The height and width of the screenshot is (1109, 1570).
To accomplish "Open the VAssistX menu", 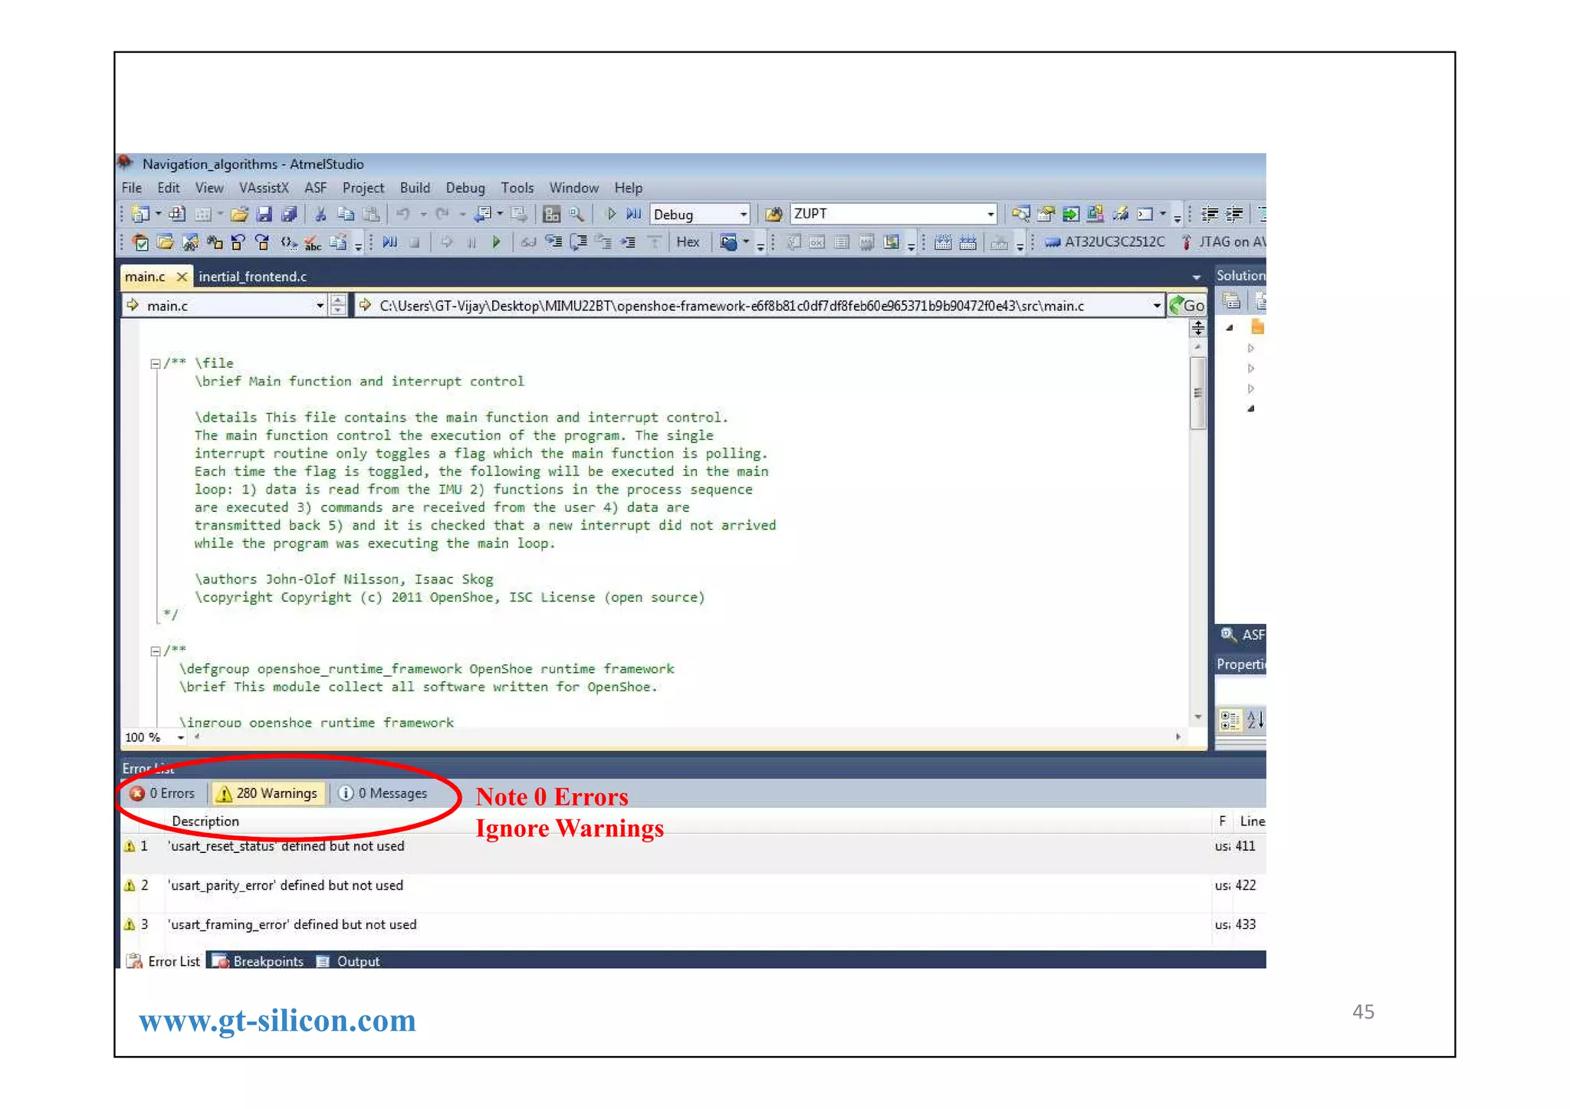I will (264, 188).
